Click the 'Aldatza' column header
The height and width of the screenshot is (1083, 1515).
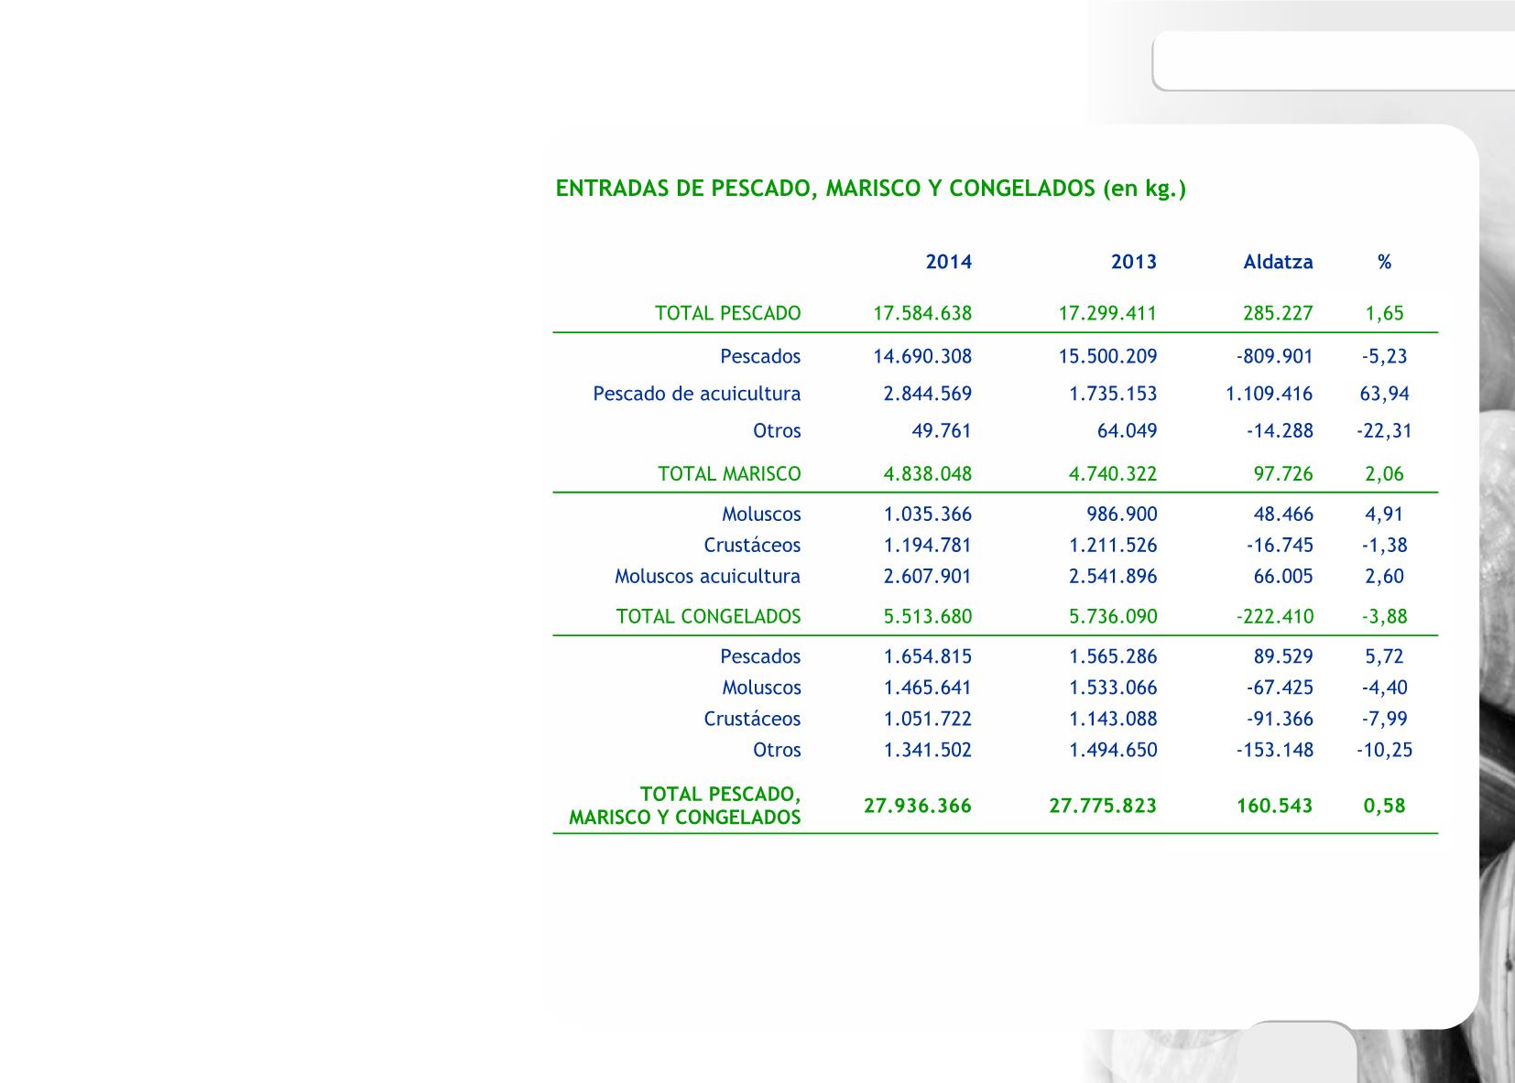click(1279, 262)
